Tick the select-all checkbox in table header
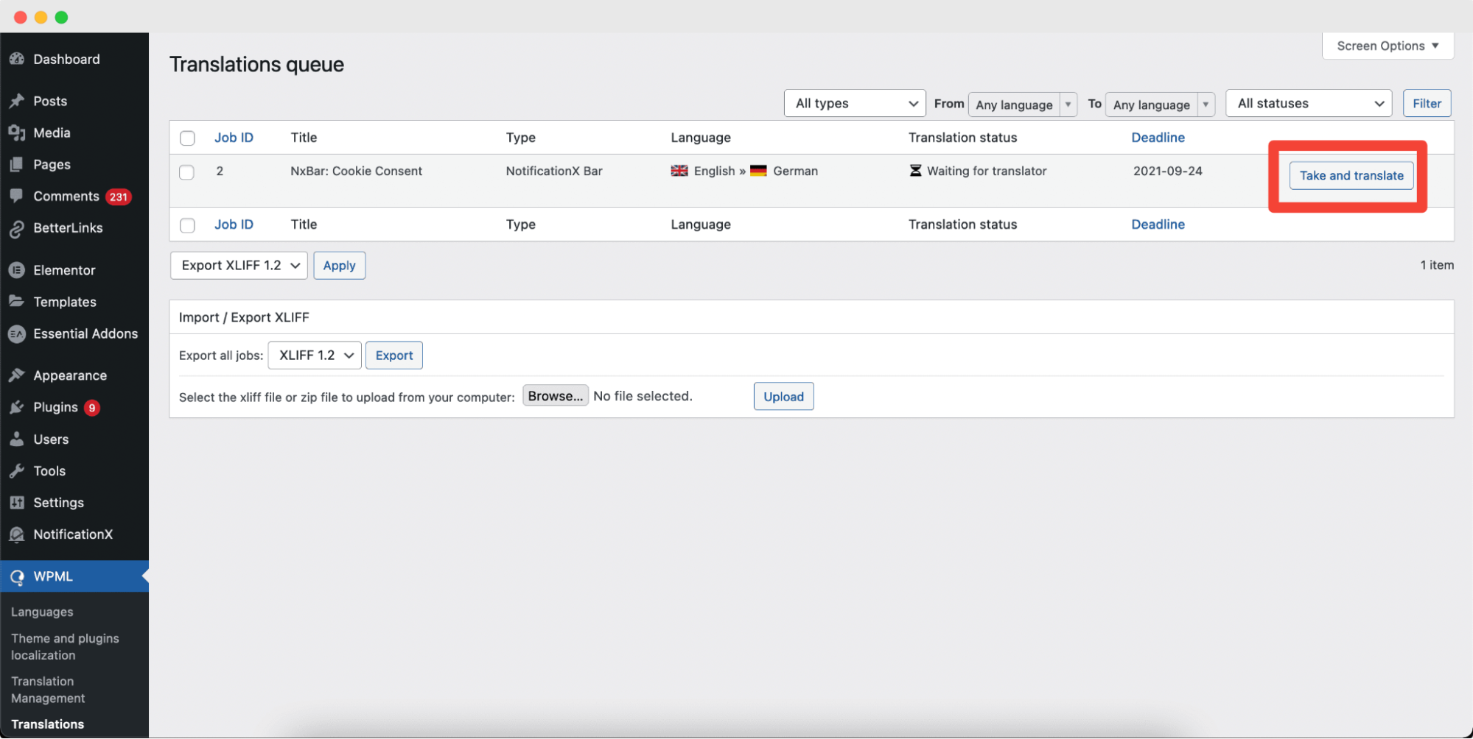This screenshot has width=1473, height=739. click(x=187, y=138)
